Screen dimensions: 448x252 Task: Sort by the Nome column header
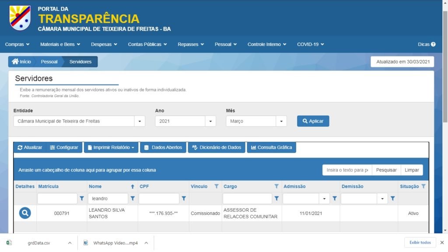pyautogui.click(x=95, y=186)
